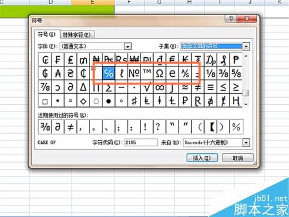Click the 插入 insert button

tap(202, 158)
